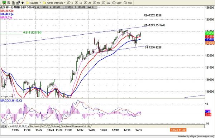This screenshot has width=215, height=138.
Task: Click the O: 123850 open value in header
Action: 42,7
